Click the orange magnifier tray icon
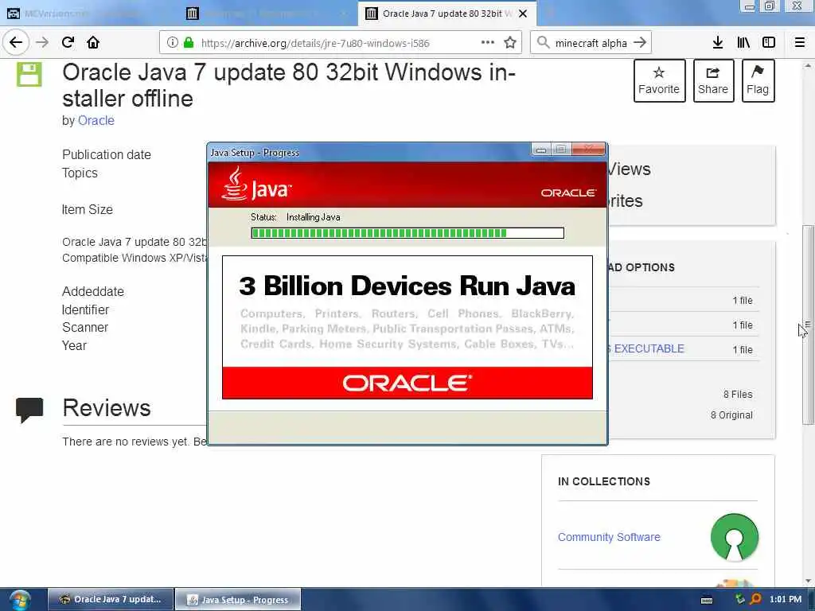This screenshot has height=611, width=815. tap(755, 600)
